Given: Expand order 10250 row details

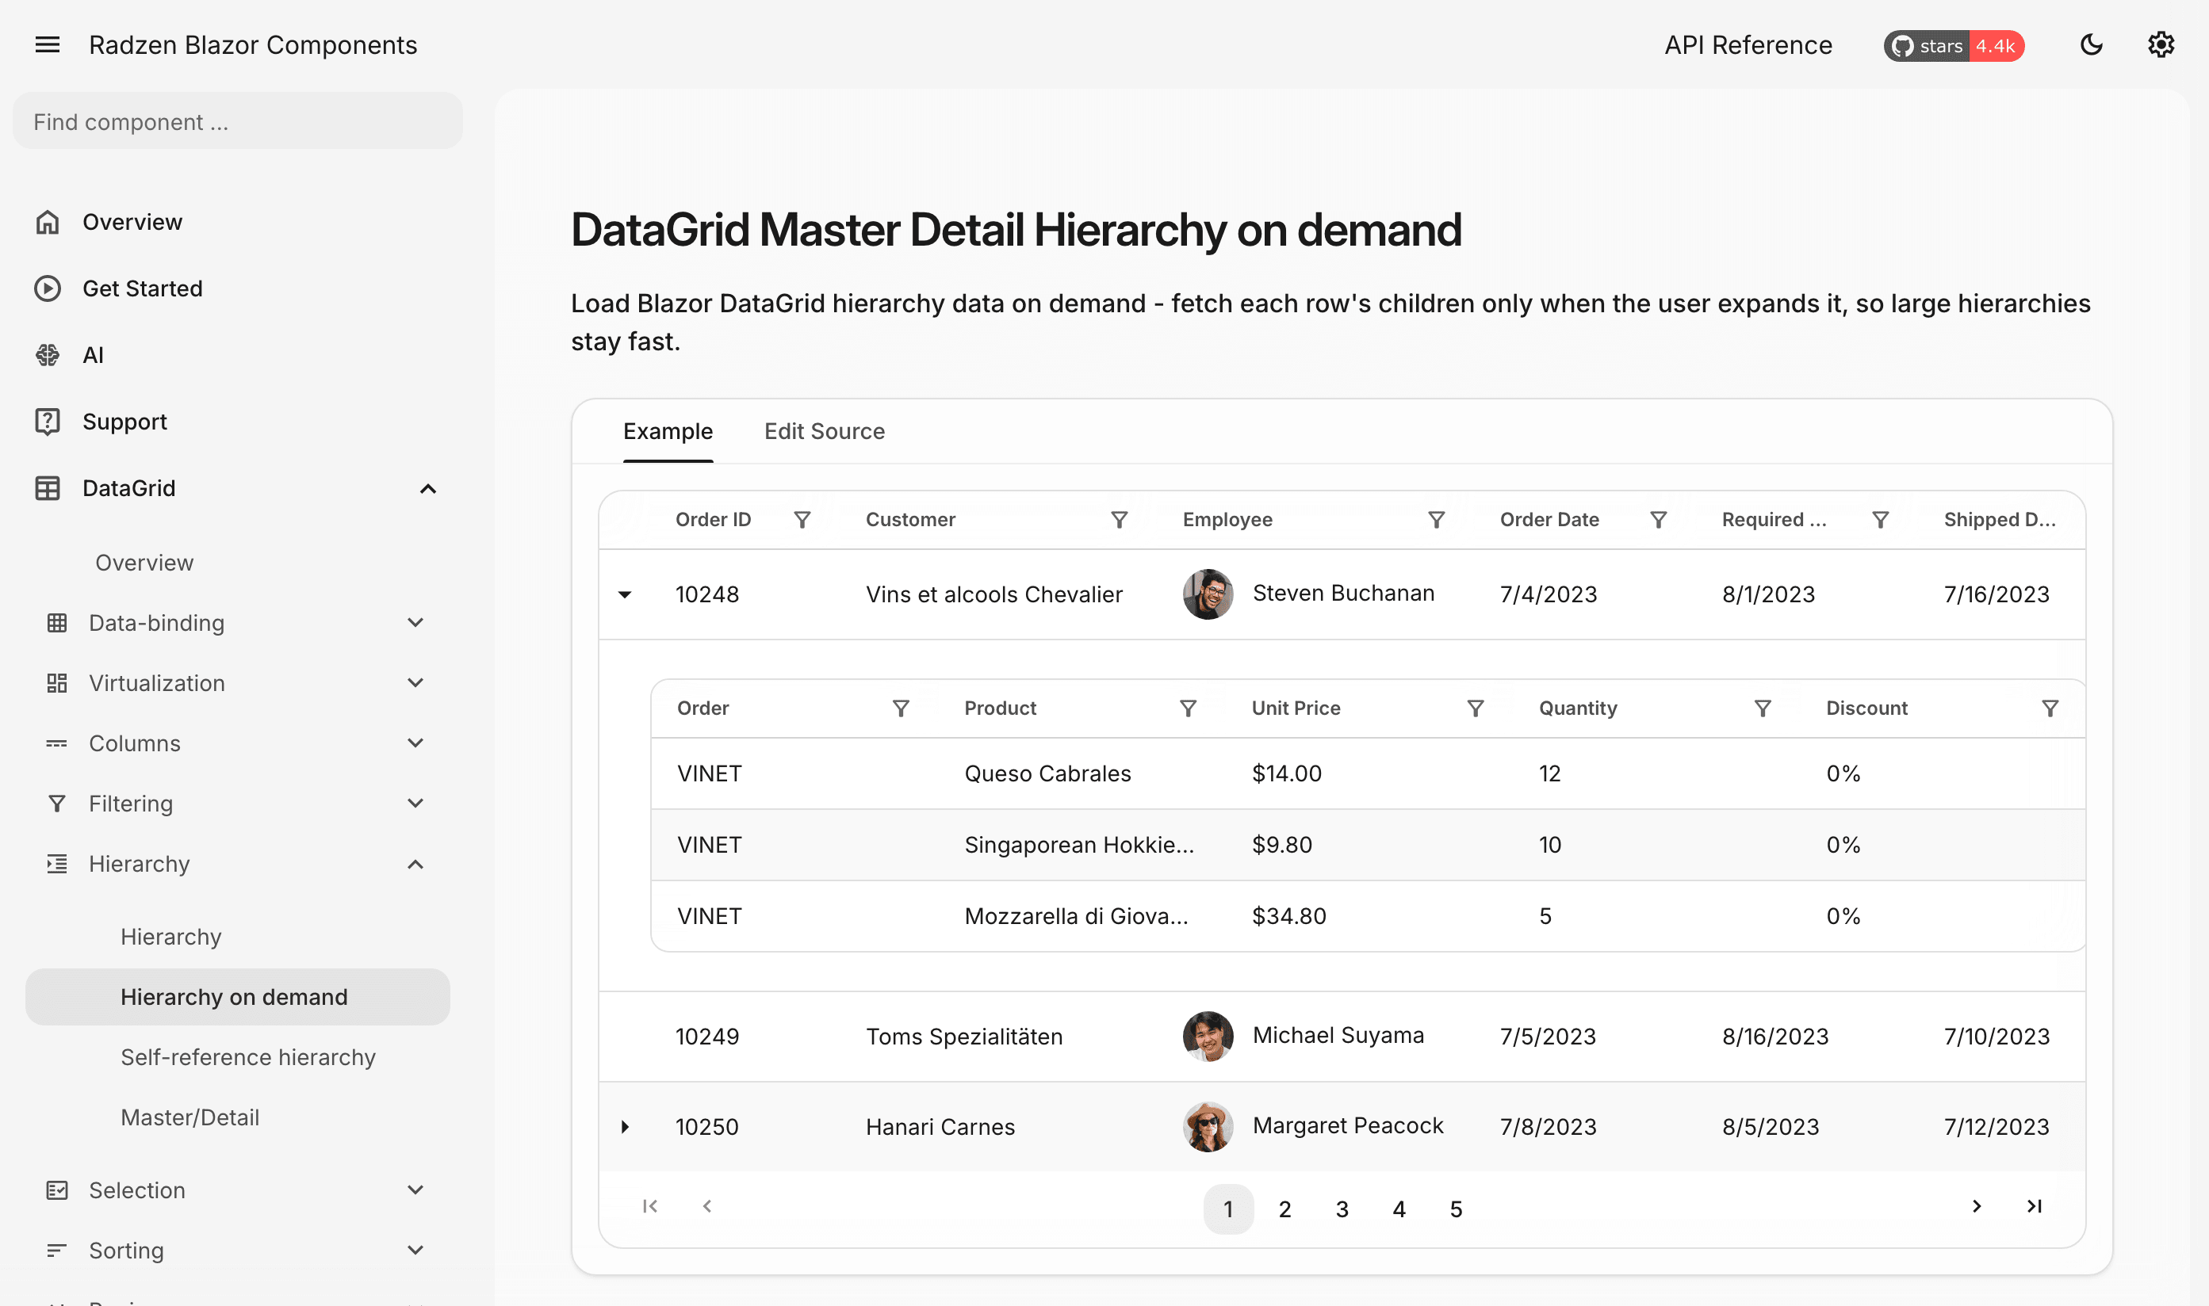Looking at the screenshot, I should point(625,1126).
